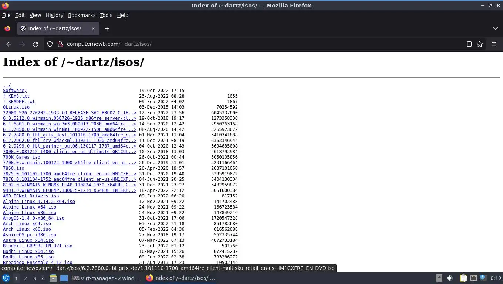The width and height of the screenshot is (503, 284).
Task: Download Arch_Linux_x64.iso link
Action: point(27,224)
